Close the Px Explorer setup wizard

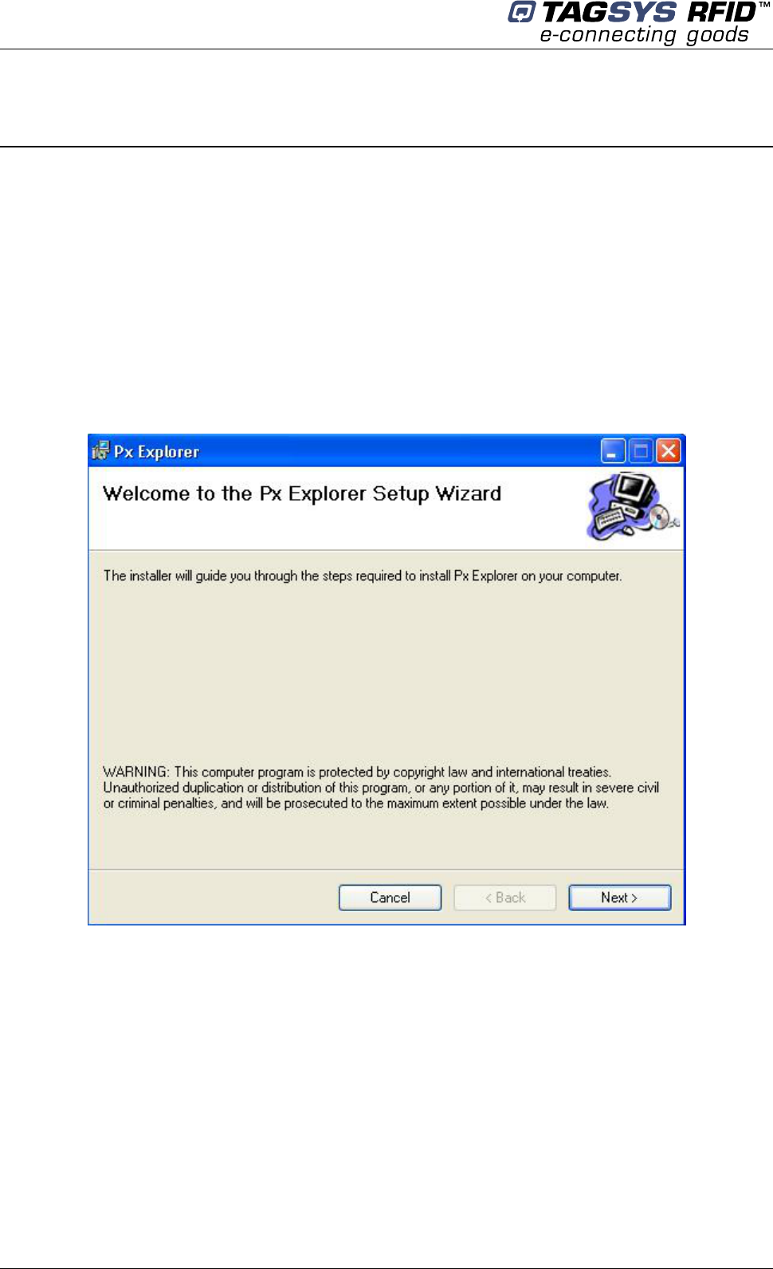(668, 451)
